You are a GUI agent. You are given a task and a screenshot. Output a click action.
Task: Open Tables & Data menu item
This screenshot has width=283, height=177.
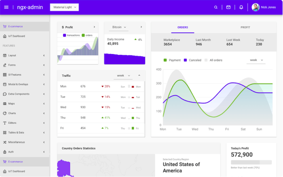[25, 133]
